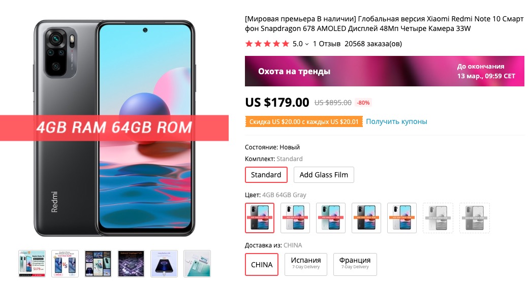Click the first unavailable dashed-border variant

coord(438,218)
